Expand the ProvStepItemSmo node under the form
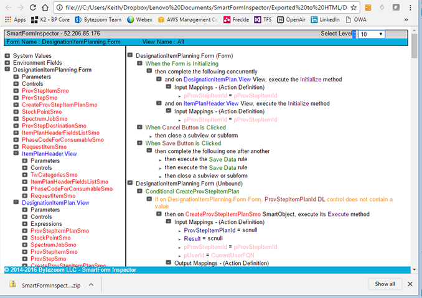This screenshot has width=422, height=298. [16, 91]
